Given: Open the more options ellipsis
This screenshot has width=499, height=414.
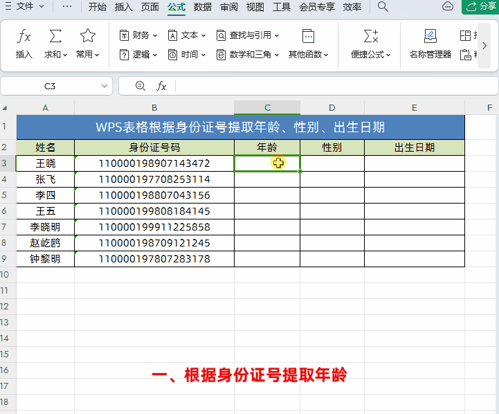Looking at the screenshot, I should 67,6.
